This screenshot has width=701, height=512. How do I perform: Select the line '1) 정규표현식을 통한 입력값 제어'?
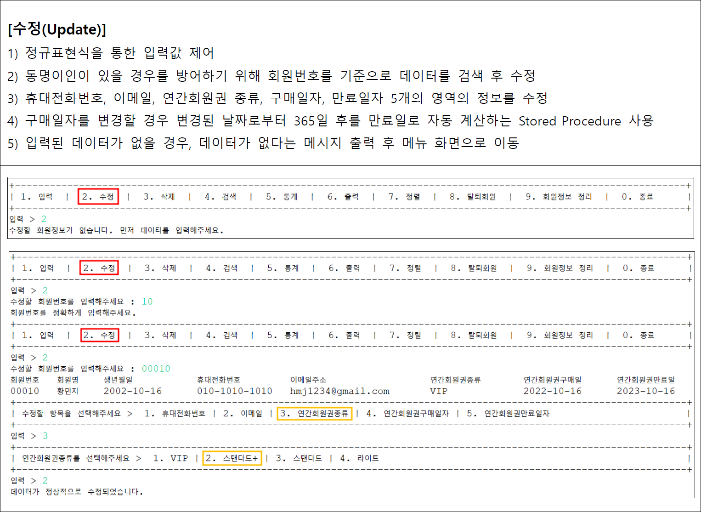tap(111, 53)
